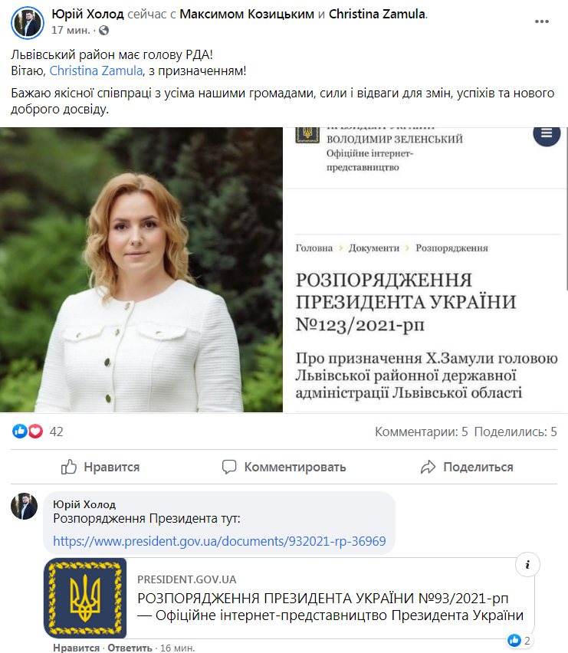This screenshot has width=568, height=653.
Task: Click the globe public-audience icon
Action: click(x=103, y=31)
